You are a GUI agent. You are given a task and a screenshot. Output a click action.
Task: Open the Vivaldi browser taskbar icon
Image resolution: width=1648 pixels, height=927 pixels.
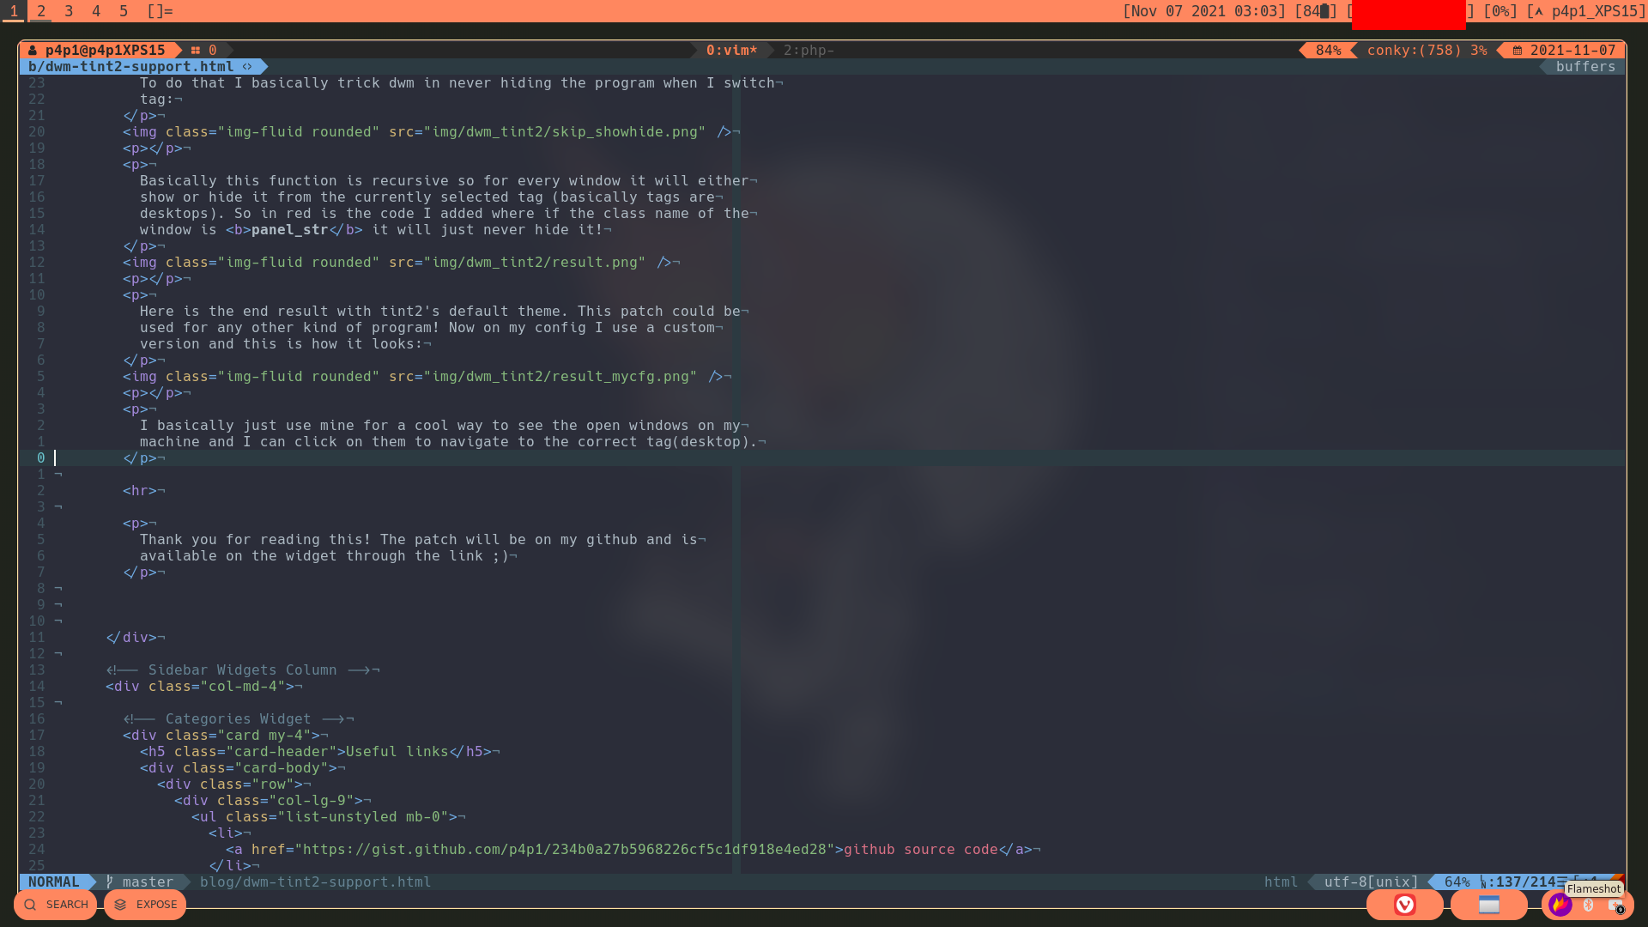1404,905
